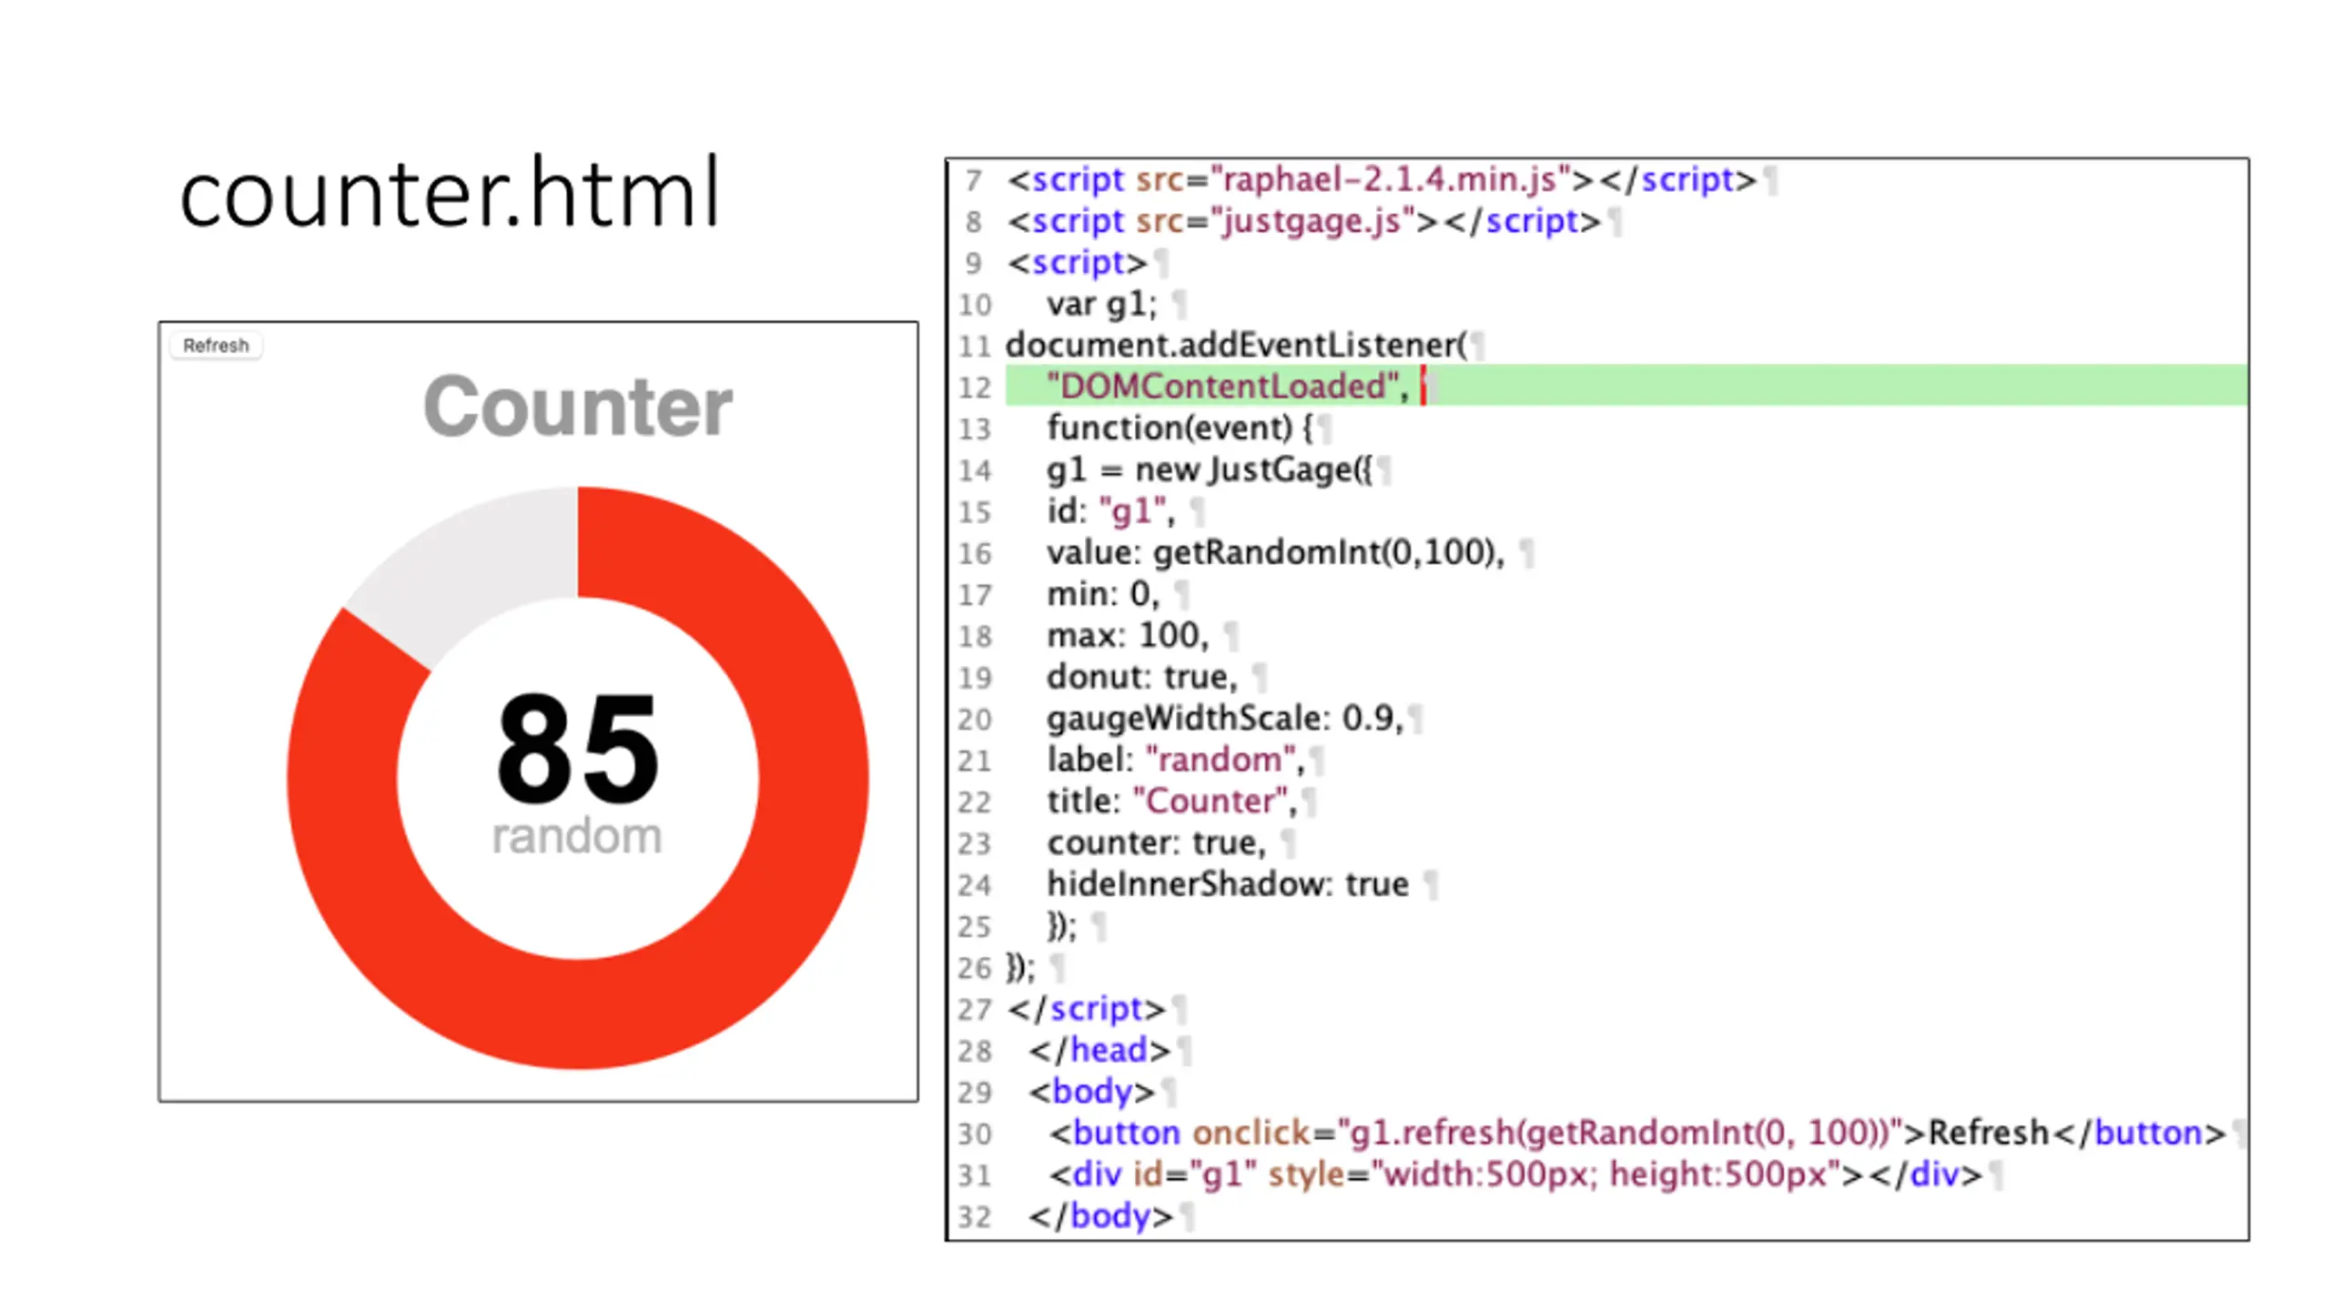
Task: Click the hideInnerShadow: true line
Action: coord(1228,883)
